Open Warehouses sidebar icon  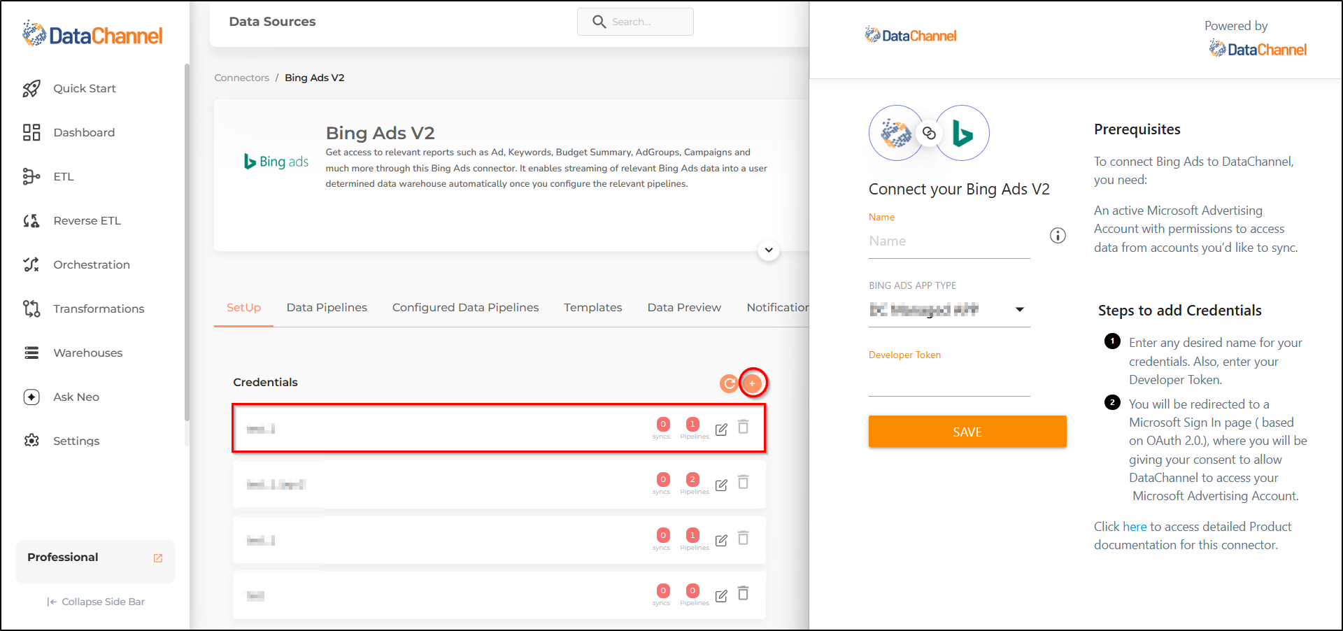(x=31, y=353)
